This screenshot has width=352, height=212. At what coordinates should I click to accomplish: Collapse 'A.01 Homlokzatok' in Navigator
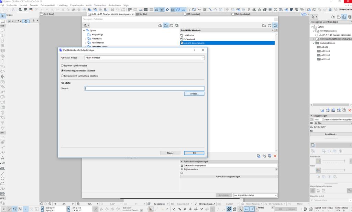(x=313, y=31)
